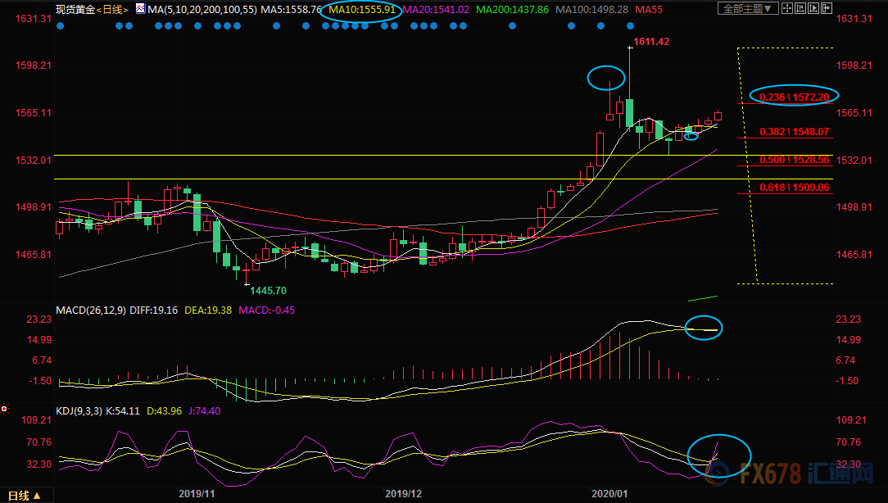This screenshot has width=888, height=503.
Task: Change period via the <日线> selector
Action: 113,10
